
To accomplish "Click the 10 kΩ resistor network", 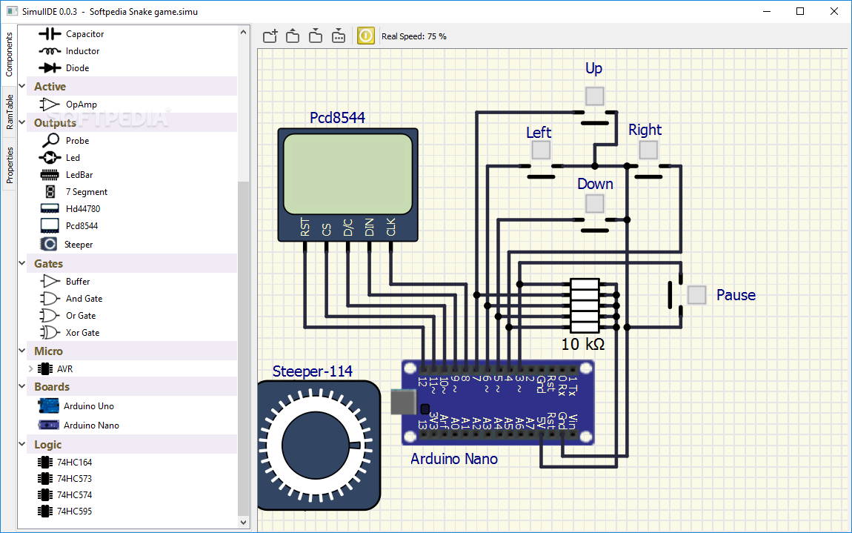I will tap(585, 305).
